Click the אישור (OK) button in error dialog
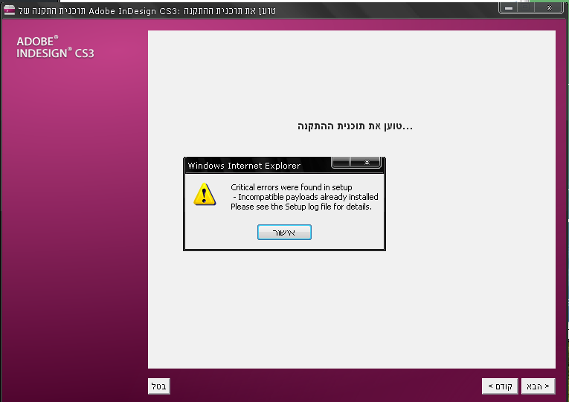Viewport: 569px width, 402px height. click(x=284, y=233)
